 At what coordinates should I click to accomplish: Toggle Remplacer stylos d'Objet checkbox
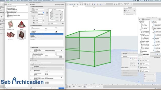(x=56, y=54)
